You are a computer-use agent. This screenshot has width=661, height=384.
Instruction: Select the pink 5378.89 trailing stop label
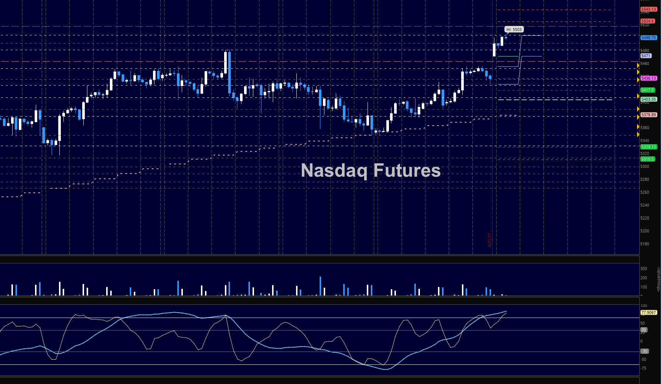(x=648, y=115)
